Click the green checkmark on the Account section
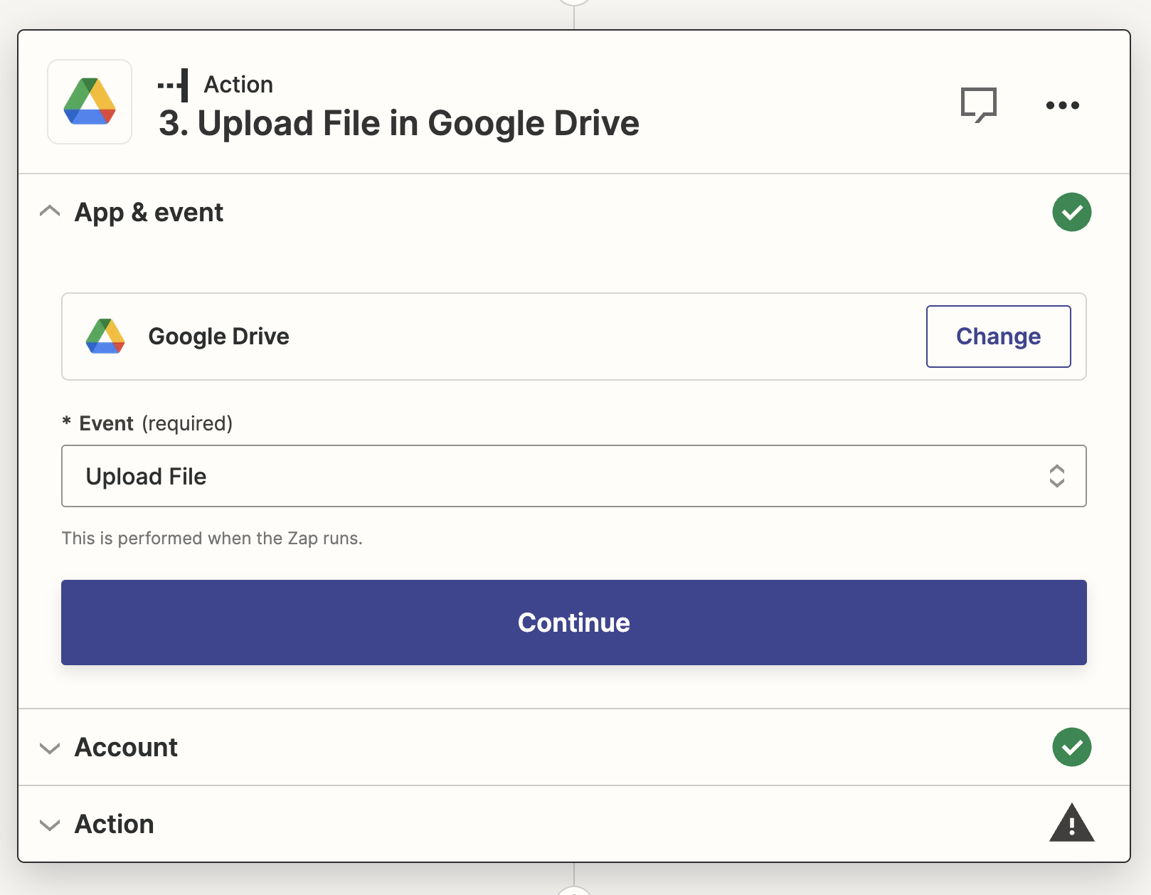This screenshot has height=895, width=1151. tap(1071, 747)
